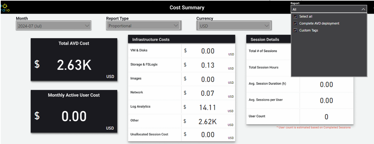Screen dimensions: 374x144
Task: Click the Network row label
Action: [x=137, y=92]
